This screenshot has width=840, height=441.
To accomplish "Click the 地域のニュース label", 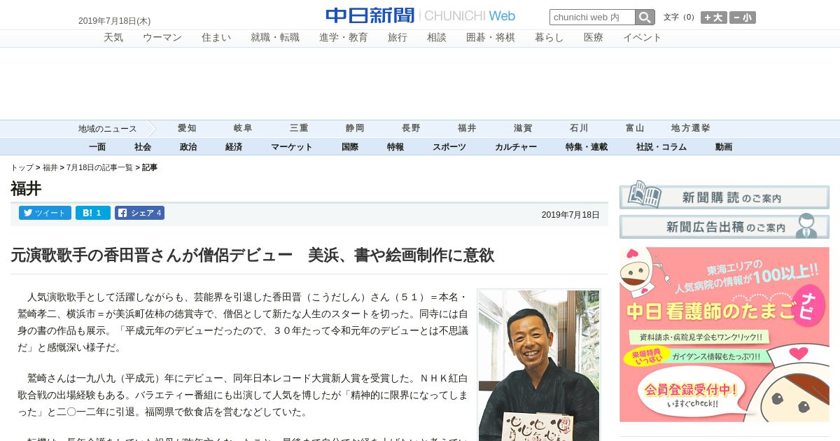I will coord(107,129).
